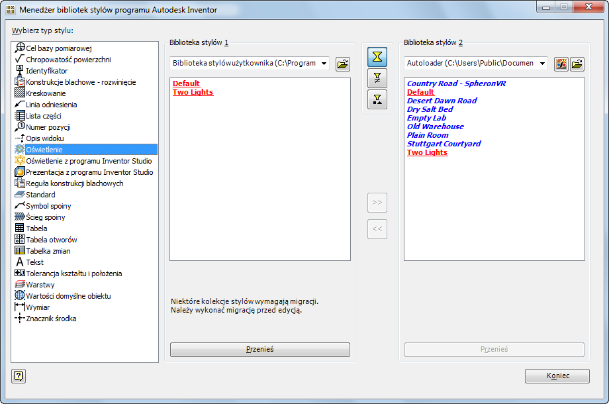Choose the Identyfikator style icon
Screen dimensions: 609x404
[x=20, y=70]
